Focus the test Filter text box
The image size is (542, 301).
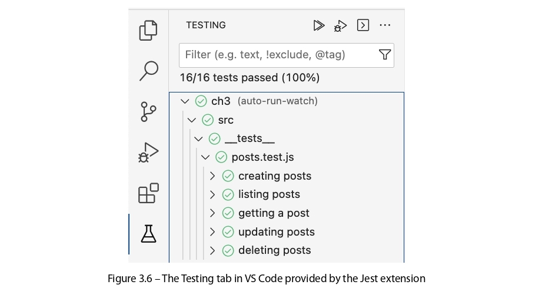tap(277, 55)
